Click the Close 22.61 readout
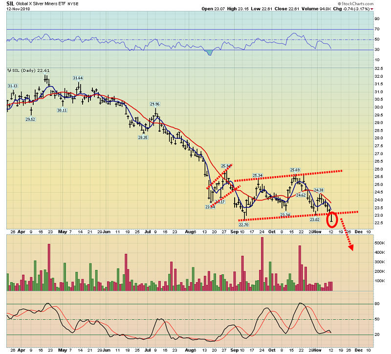The image size is (391, 354). (287, 9)
